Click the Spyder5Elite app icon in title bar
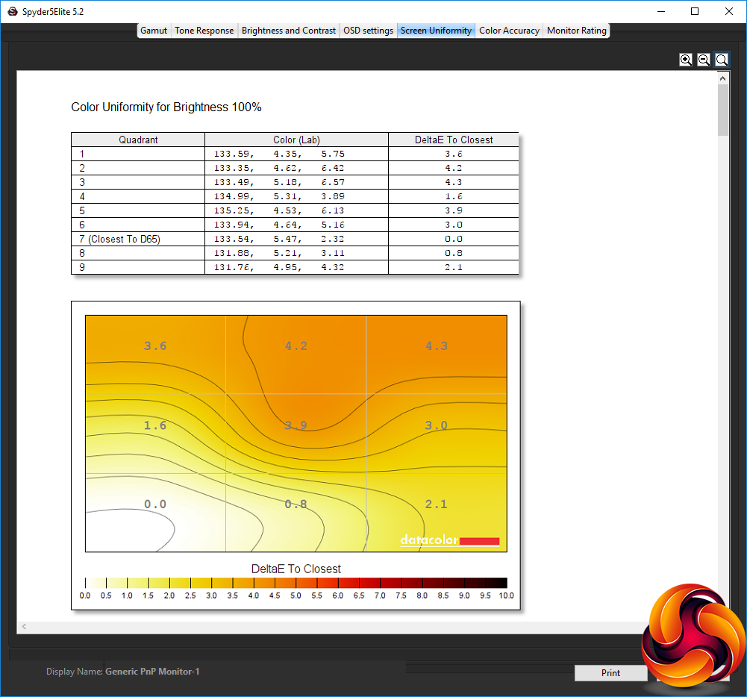 [13, 11]
